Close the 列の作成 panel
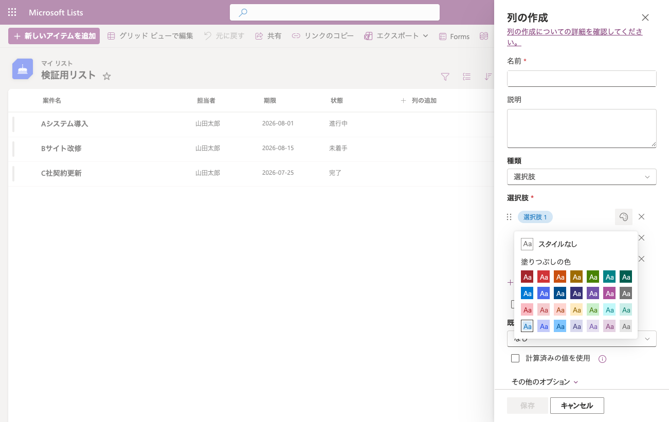The width and height of the screenshot is (669, 422). coord(645,17)
